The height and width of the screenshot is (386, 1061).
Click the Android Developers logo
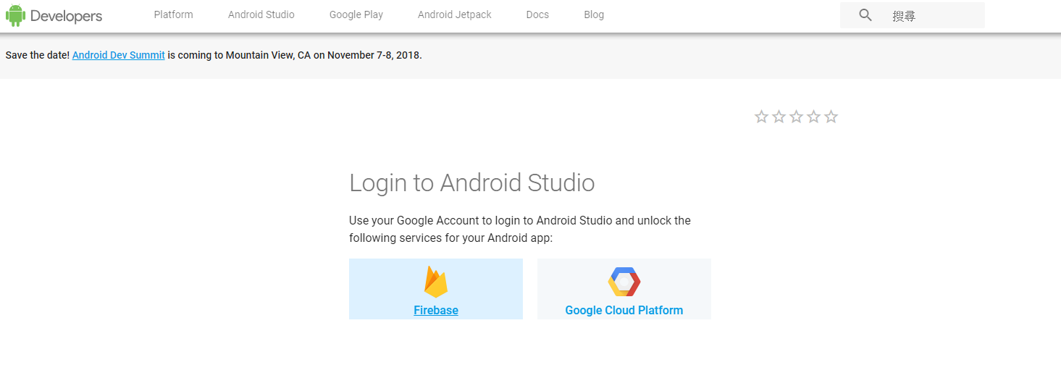(54, 15)
